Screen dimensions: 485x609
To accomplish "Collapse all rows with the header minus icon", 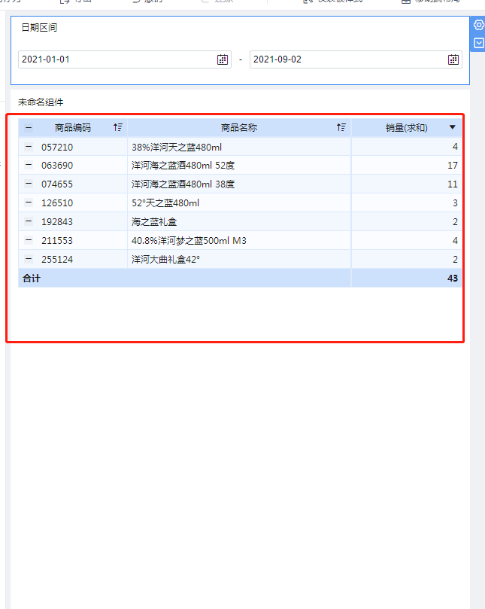I will (x=29, y=127).
